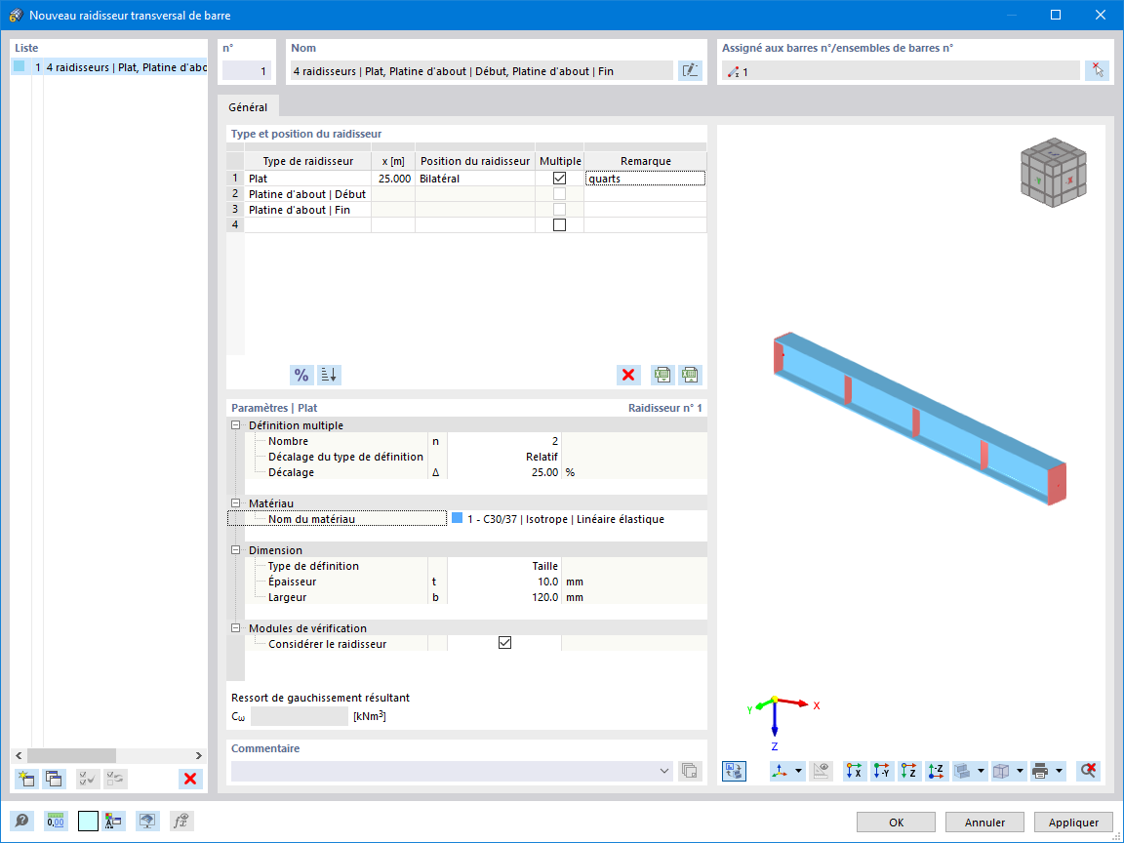1124x843 pixels.
Task: Open units and decimal places 0,00 icon
Action: point(56,821)
